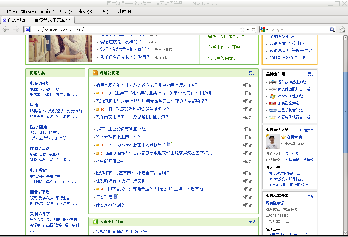The height and width of the screenshot is (237, 348).
Task: Open the 查看(V) menu
Action: click(x=48, y=12)
